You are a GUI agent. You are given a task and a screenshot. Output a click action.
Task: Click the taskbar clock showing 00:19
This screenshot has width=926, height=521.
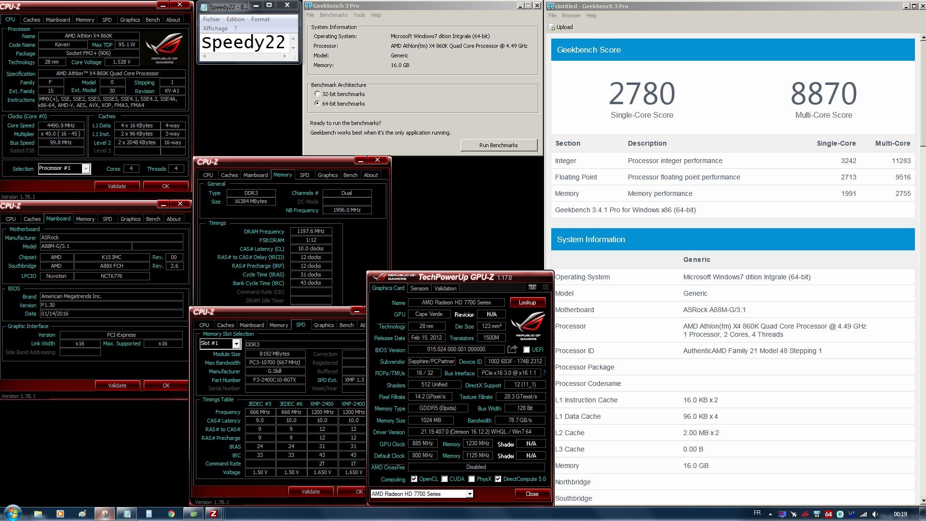tap(900, 514)
